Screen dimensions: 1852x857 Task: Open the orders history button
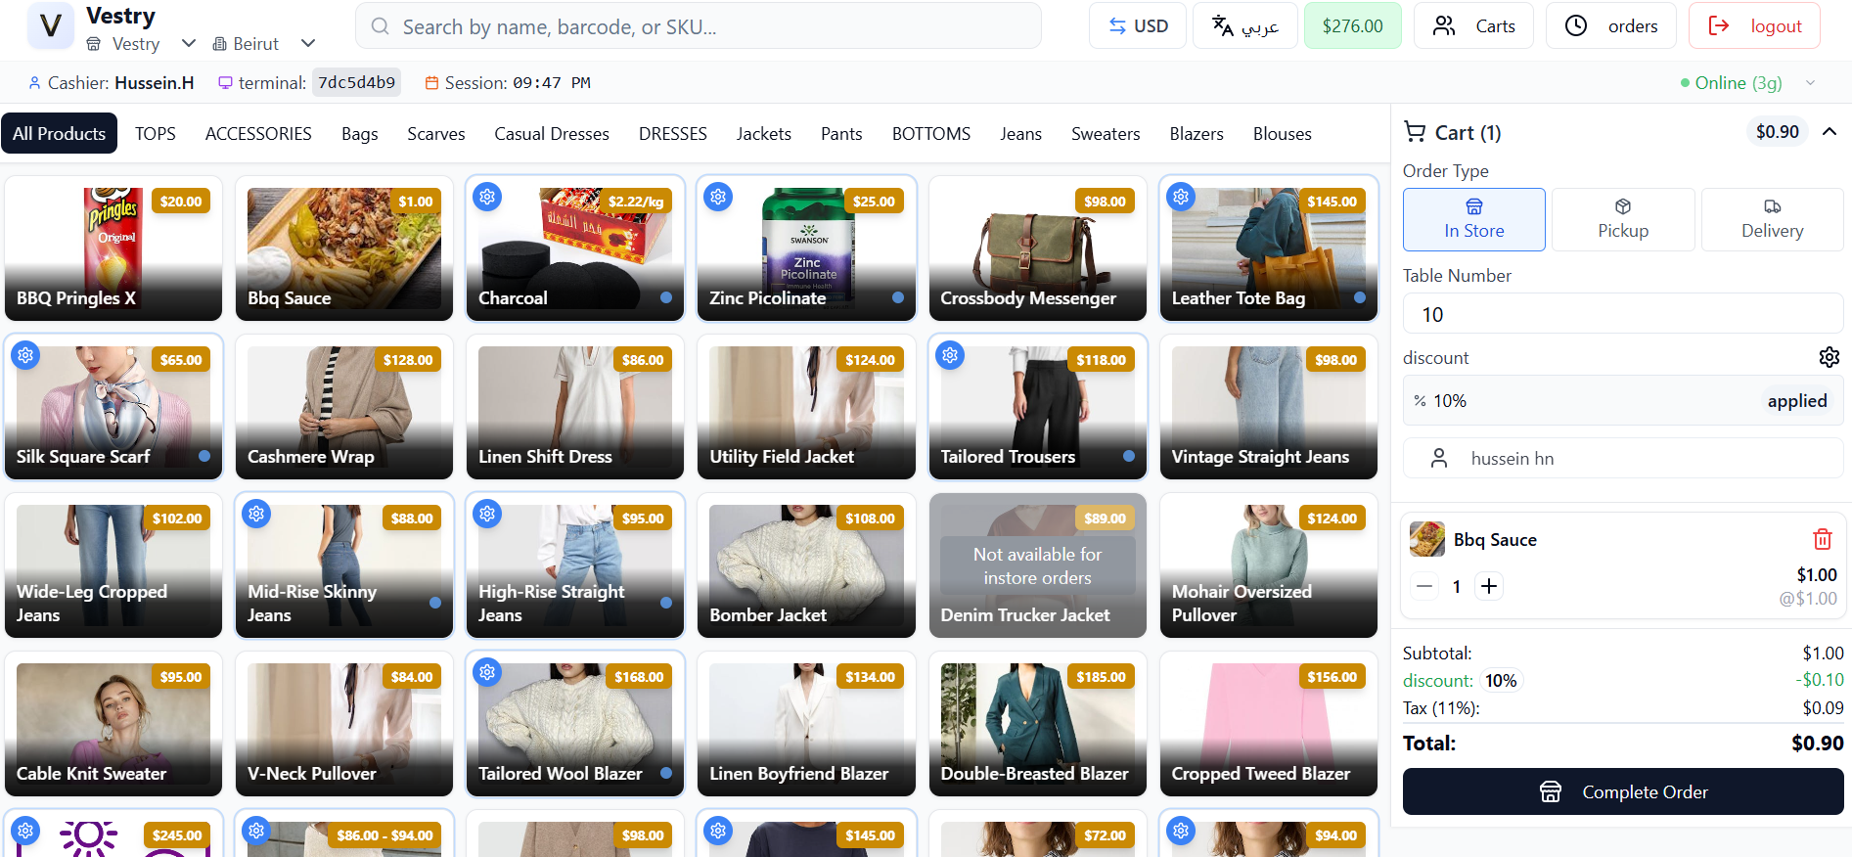1611,25
